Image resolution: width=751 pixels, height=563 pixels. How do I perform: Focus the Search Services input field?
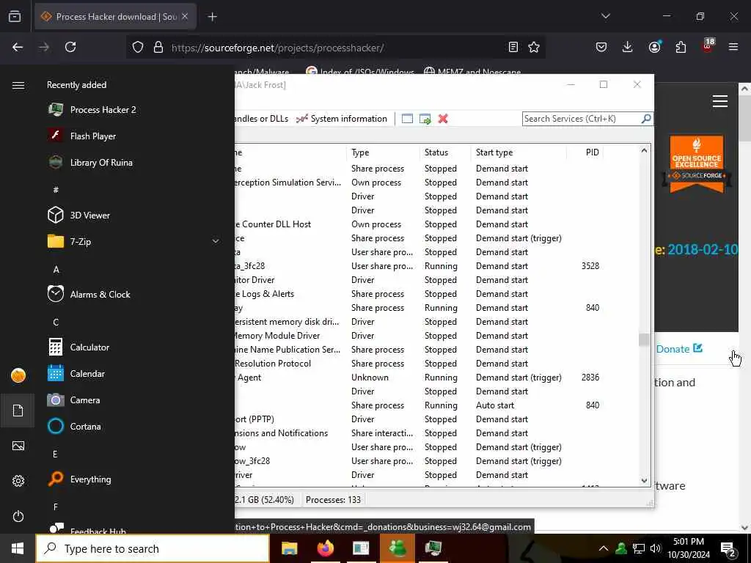pos(582,119)
